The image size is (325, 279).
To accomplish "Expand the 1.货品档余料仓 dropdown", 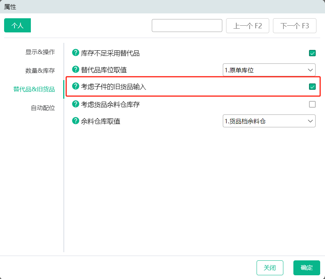I will click(x=269, y=121).
